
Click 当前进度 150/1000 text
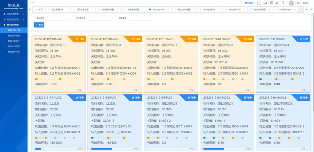pyautogui.click(x=49, y=143)
